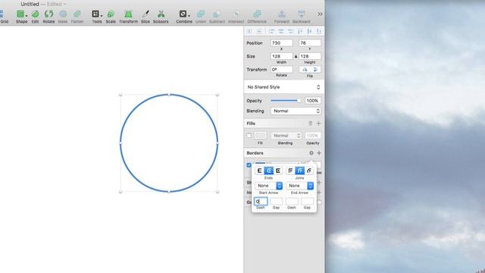Uncheck the border enabled checkbox
The image size is (485, 273).
(249, 165)
